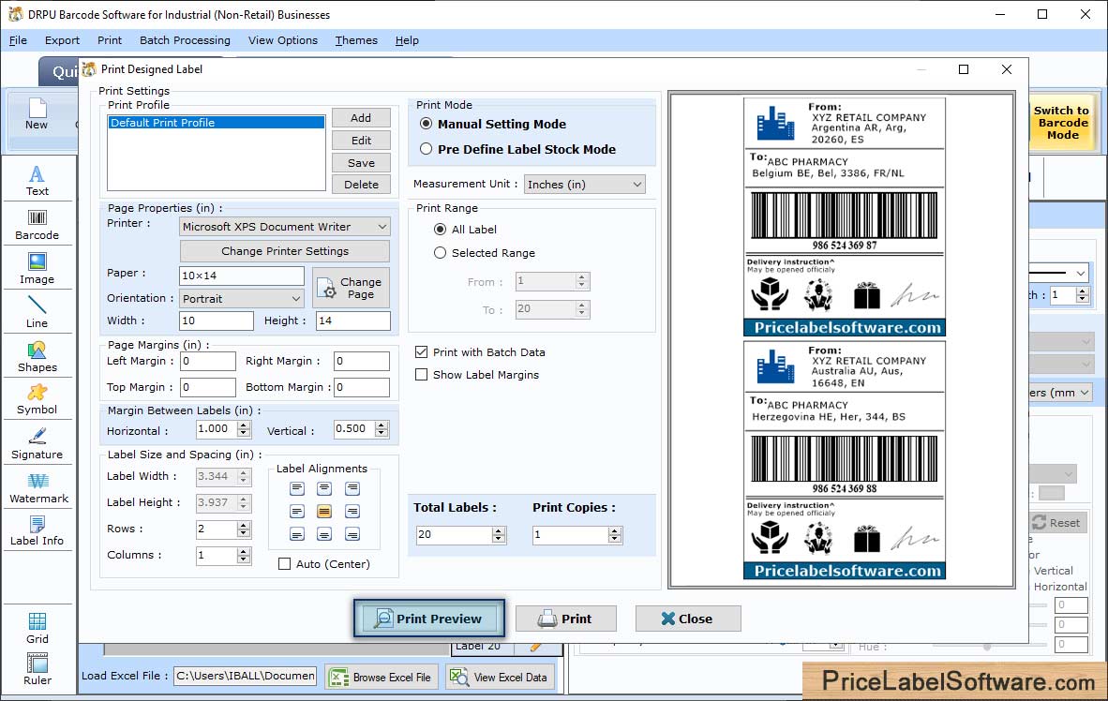Screen dimensions: 1108x701
Task: Click the page Width input field
Action: click(x=217, y=321)
